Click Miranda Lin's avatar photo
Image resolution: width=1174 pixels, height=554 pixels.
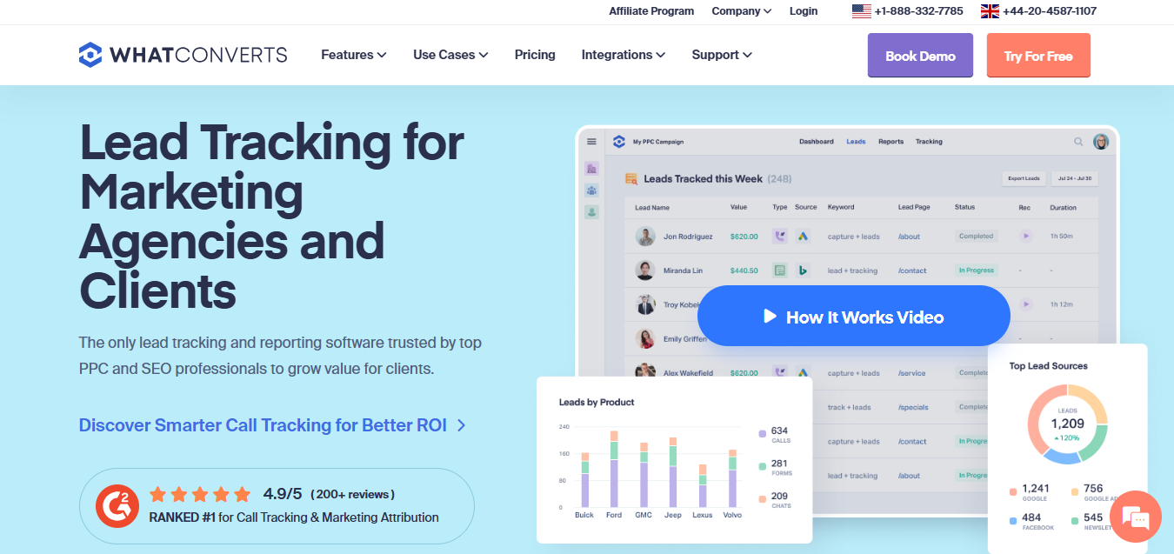pyautogui.click(x=645, y=270)
